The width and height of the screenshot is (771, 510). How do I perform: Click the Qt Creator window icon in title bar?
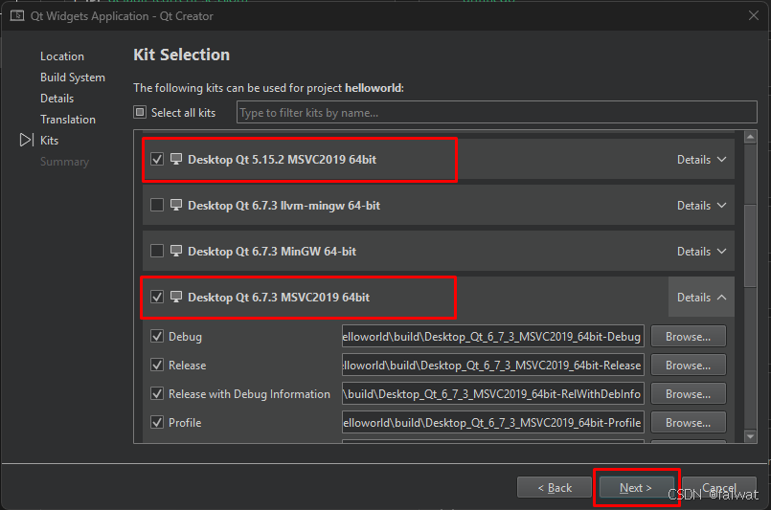coord(17,15)
